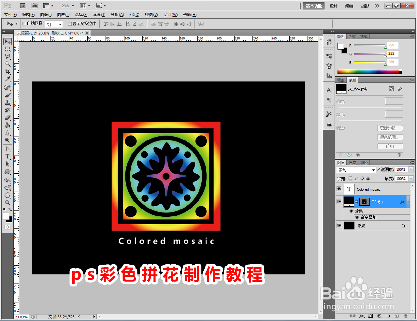The image size is (417, 321).
Task: Click the 基本功能 workspace button
Action: (x=313, y=6)
